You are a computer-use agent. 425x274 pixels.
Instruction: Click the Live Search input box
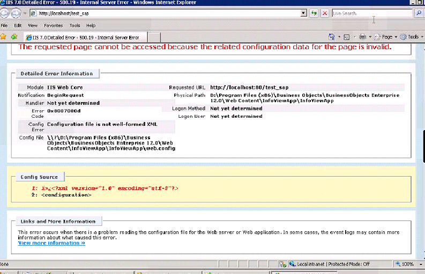tap(372, 13)
